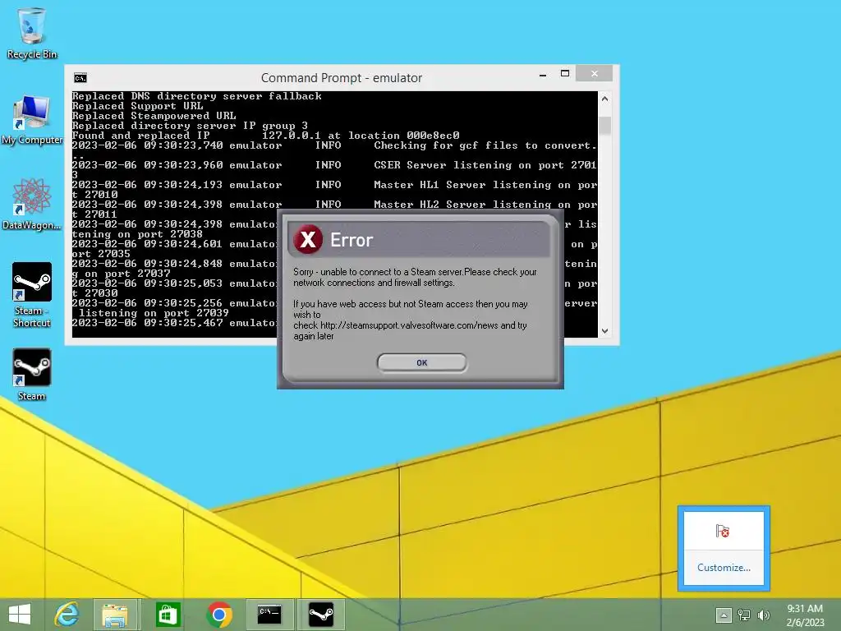
Task: Click 'CSER Server listening on port' line
Action: [x=335, y=170]
